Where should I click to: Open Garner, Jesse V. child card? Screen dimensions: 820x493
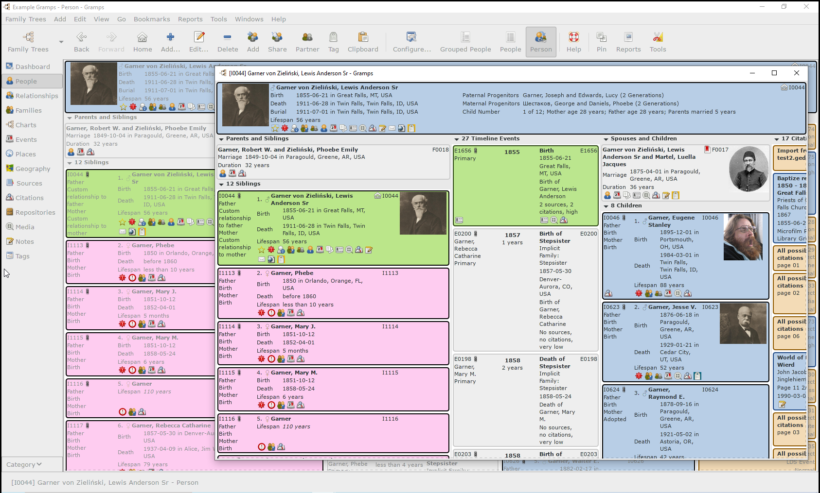coord(685,342)
